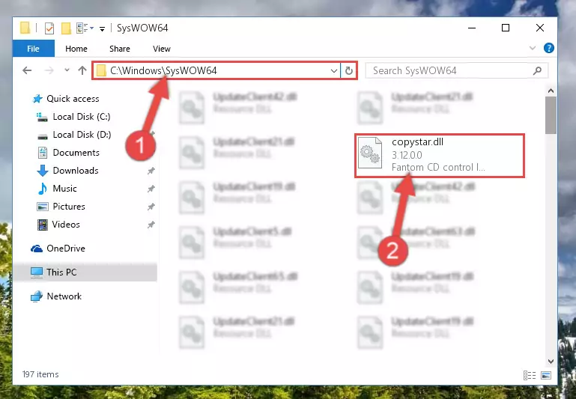
Task: Click the Downloads blue arrow icon
Action: [43, 171]
